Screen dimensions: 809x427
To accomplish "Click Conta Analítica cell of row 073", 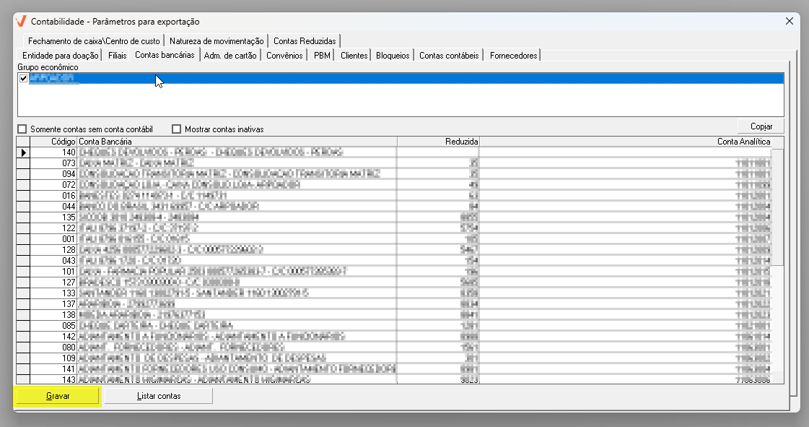I will tap(626, 163).
